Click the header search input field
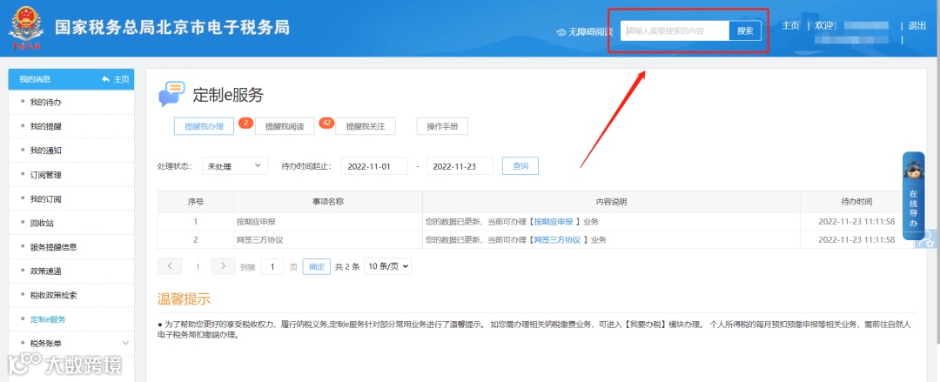The image size is (940, 382). [675, 31]
